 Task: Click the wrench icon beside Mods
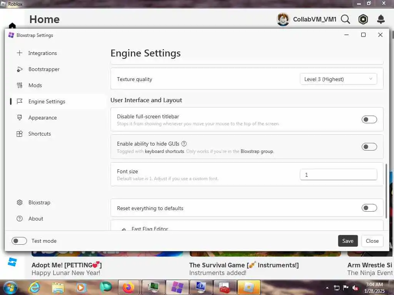[x=19, y=85]
